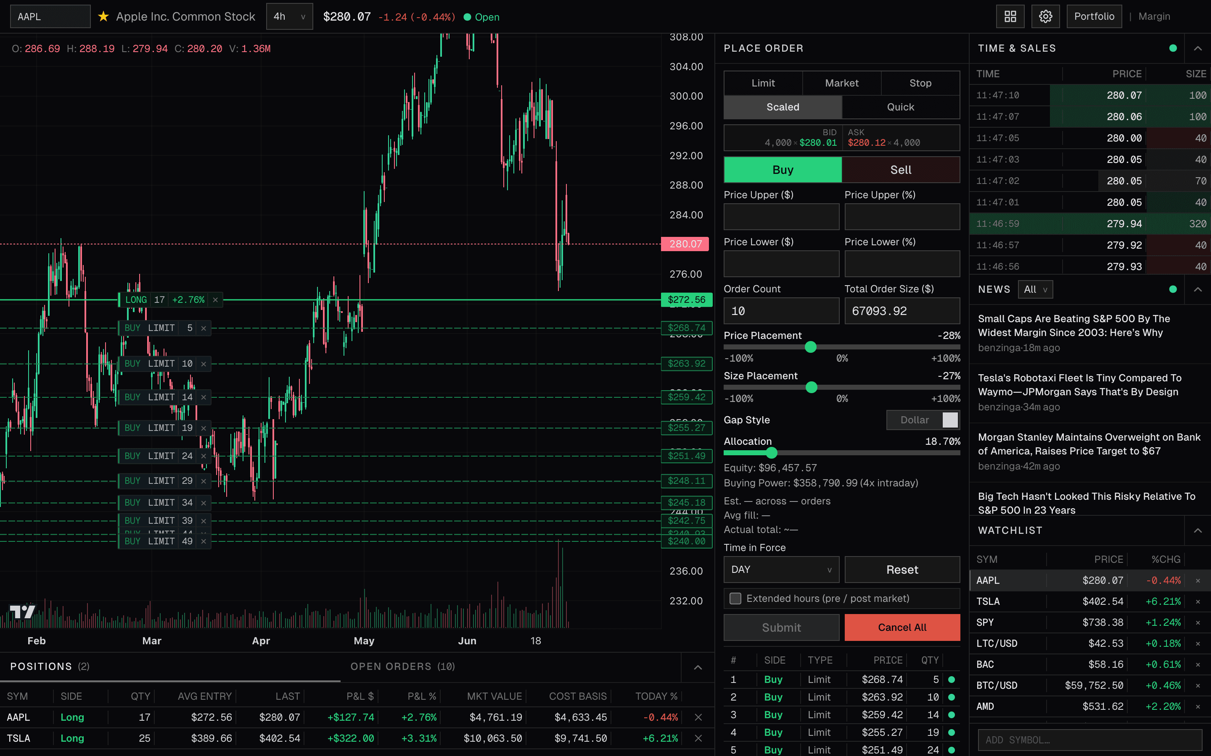The height and width of the screenshot is (756, 1211).
Task: Remove TSLA from the watchlist
Action: (x=1198, y=601)
